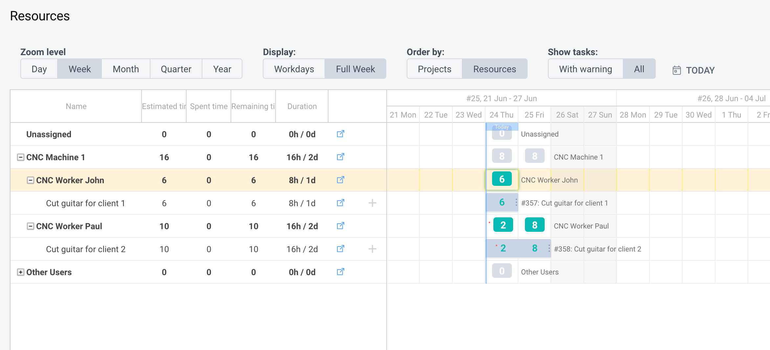Click the Other Users row name
This screenshot has height=350, width=770.
pyautogui.click(x=49, y=272)
